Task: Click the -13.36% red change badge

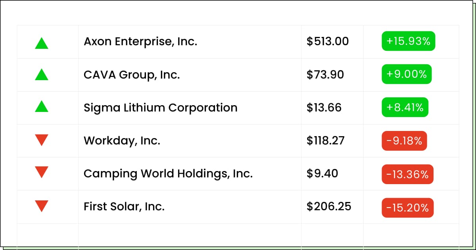Action: click(x=408, y=174)
